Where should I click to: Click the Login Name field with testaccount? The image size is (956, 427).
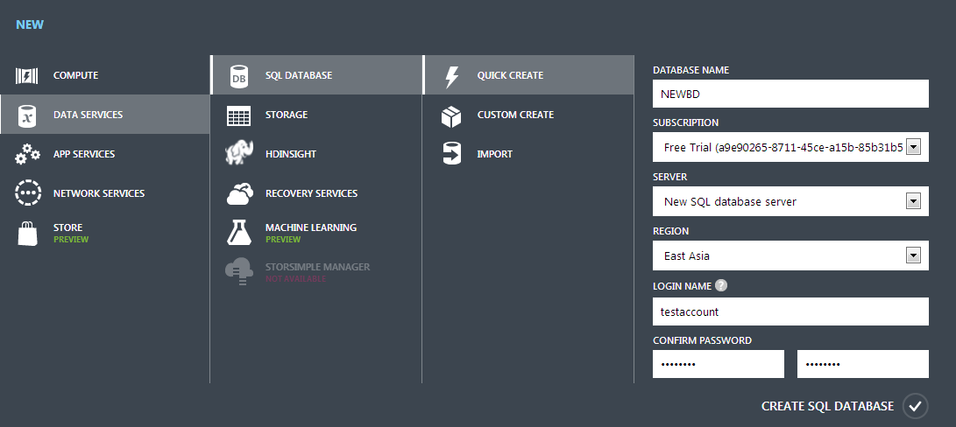pos(790,311)
